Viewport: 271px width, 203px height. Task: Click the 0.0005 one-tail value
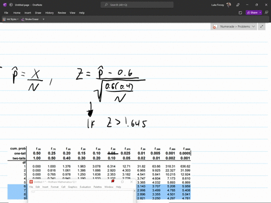[185, 153]
